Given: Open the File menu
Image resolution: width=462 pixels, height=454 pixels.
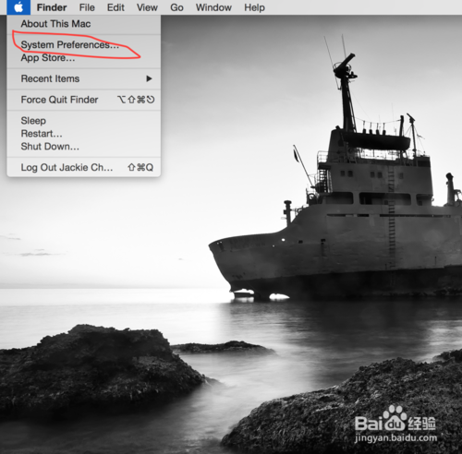Looking at the screenshot, I should click(x=87, y=7).
